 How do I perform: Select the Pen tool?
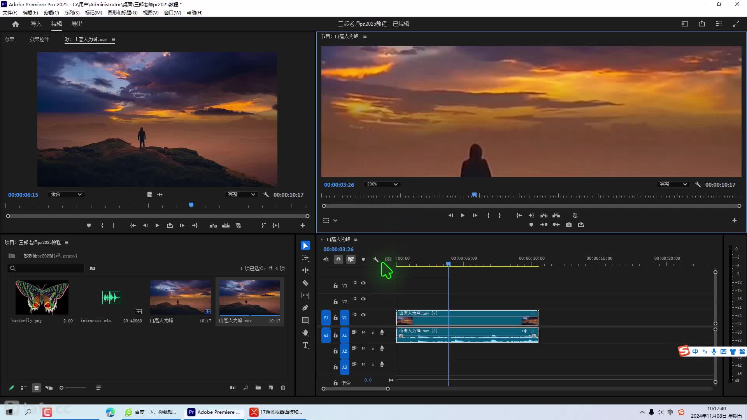pyautogui.click(x=305, y=308)
